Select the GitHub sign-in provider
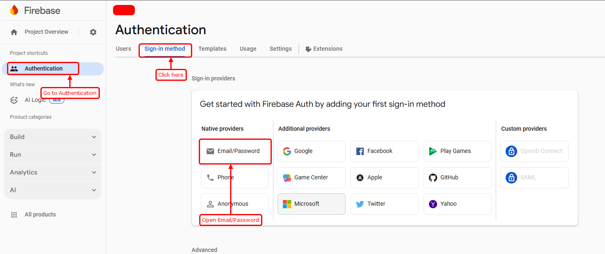605x254 pixels. point(457,178)
